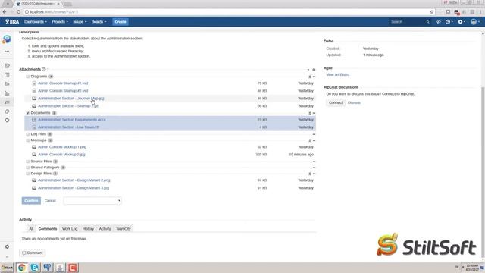
Task: Switch to the Work Log tab
Action: tap(70, 229)
